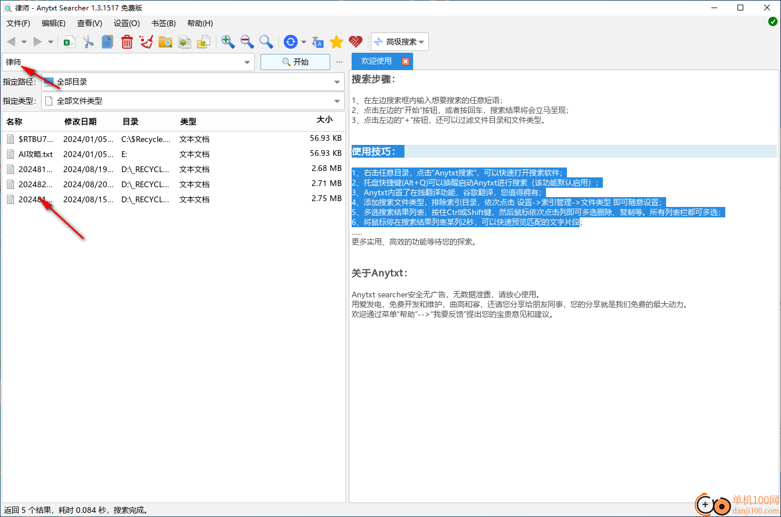Image resolution: width=781 pixels, height=517 pixels.
Task: Go forward with the right arrow toolbar icon
Action: click(x=38, y=42)
